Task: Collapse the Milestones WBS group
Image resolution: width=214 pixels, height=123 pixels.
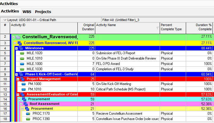Action: pyautogui.click(x=16, y=48)
